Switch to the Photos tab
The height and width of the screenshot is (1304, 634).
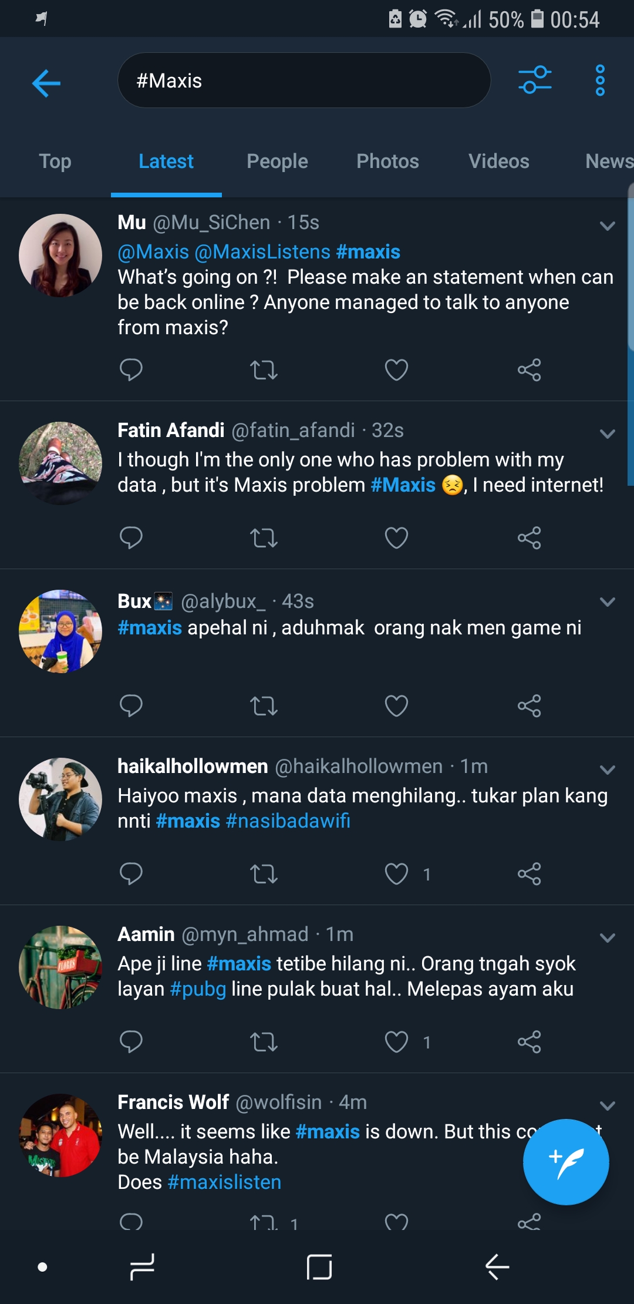[x=387, y=161]
